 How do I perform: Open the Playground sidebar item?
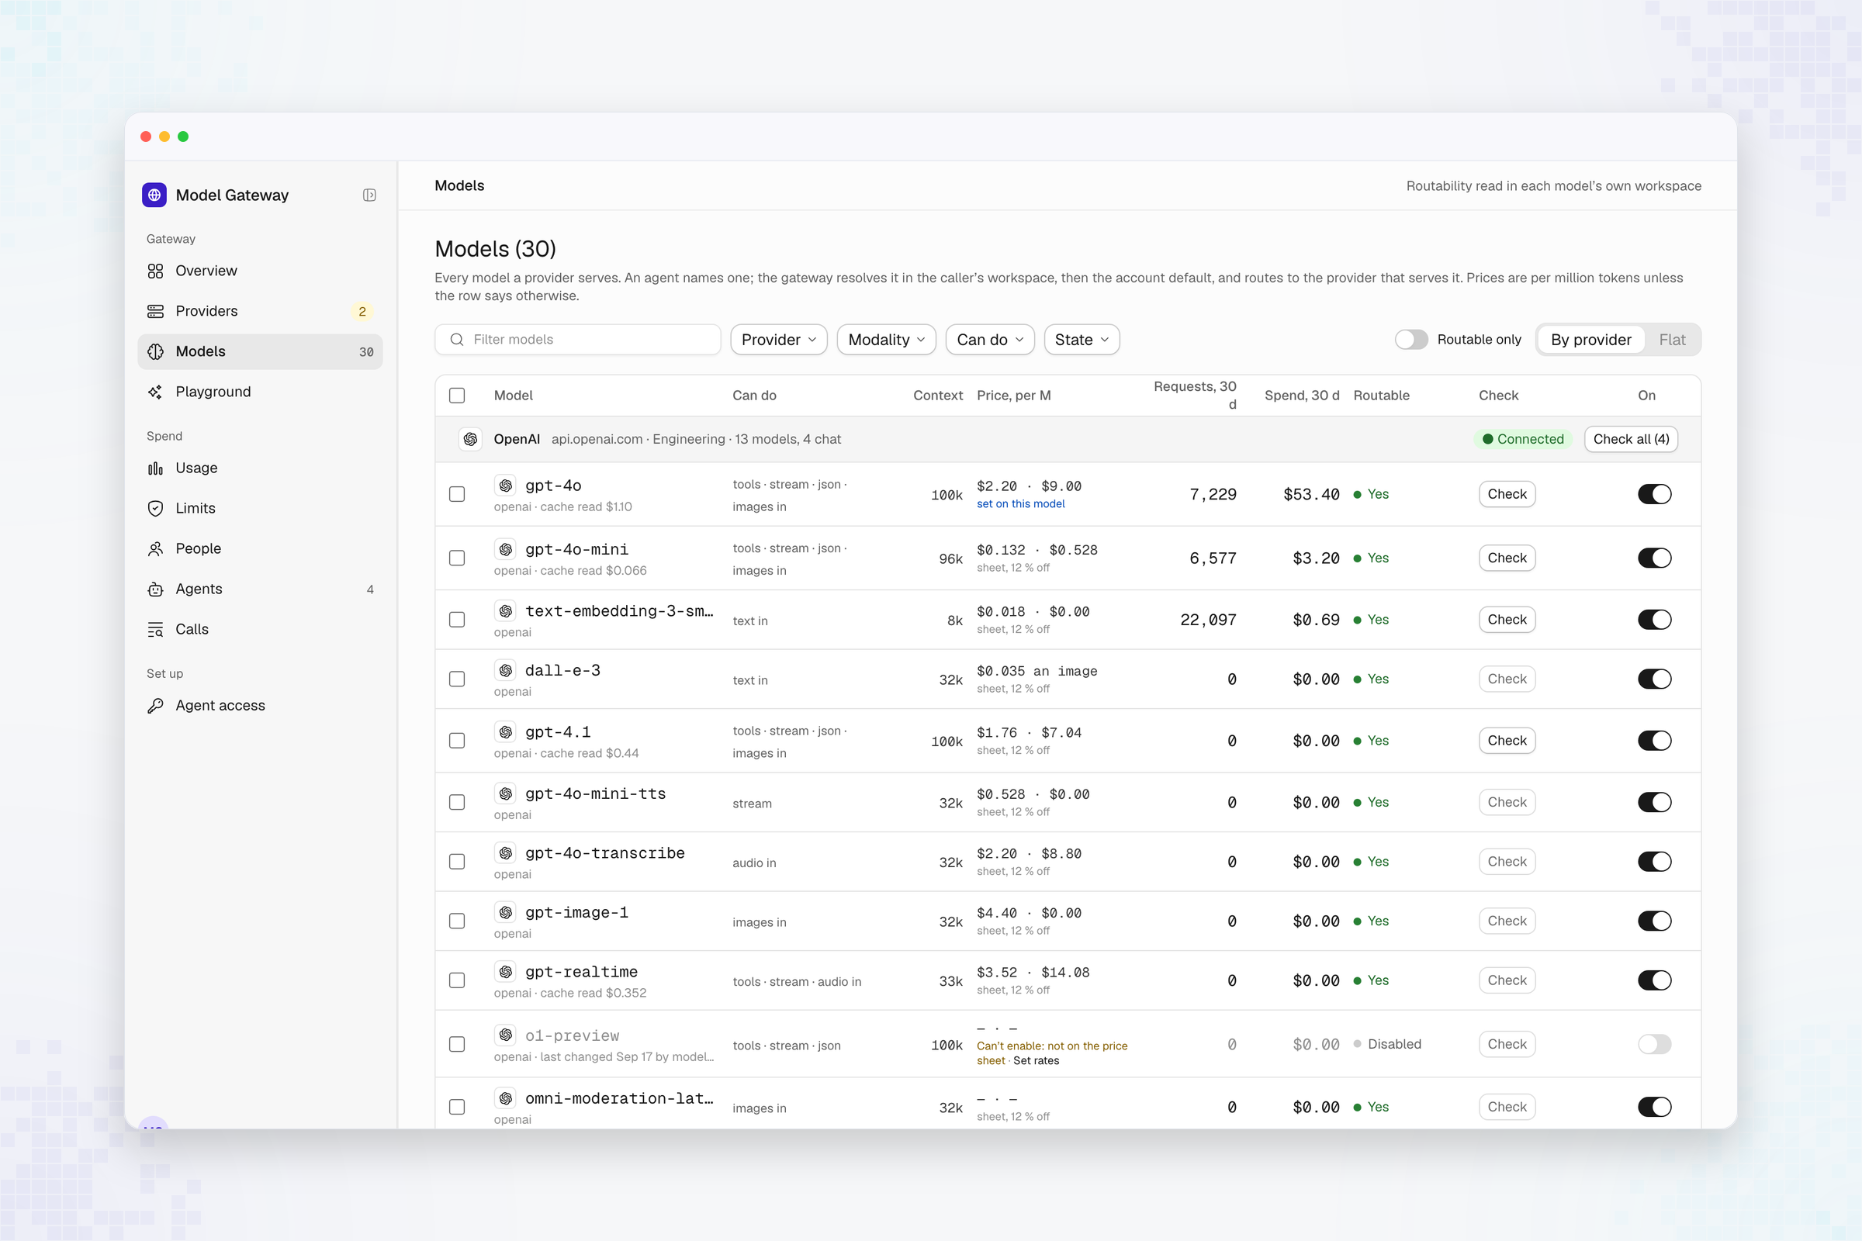[x=260, y=392]
